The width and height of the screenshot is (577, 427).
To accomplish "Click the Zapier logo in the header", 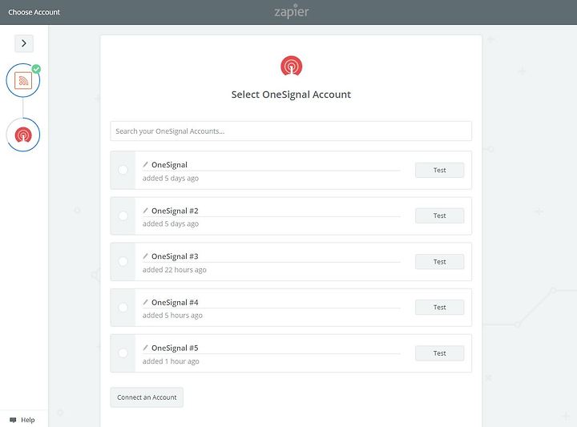I will (x=292, y=12).
